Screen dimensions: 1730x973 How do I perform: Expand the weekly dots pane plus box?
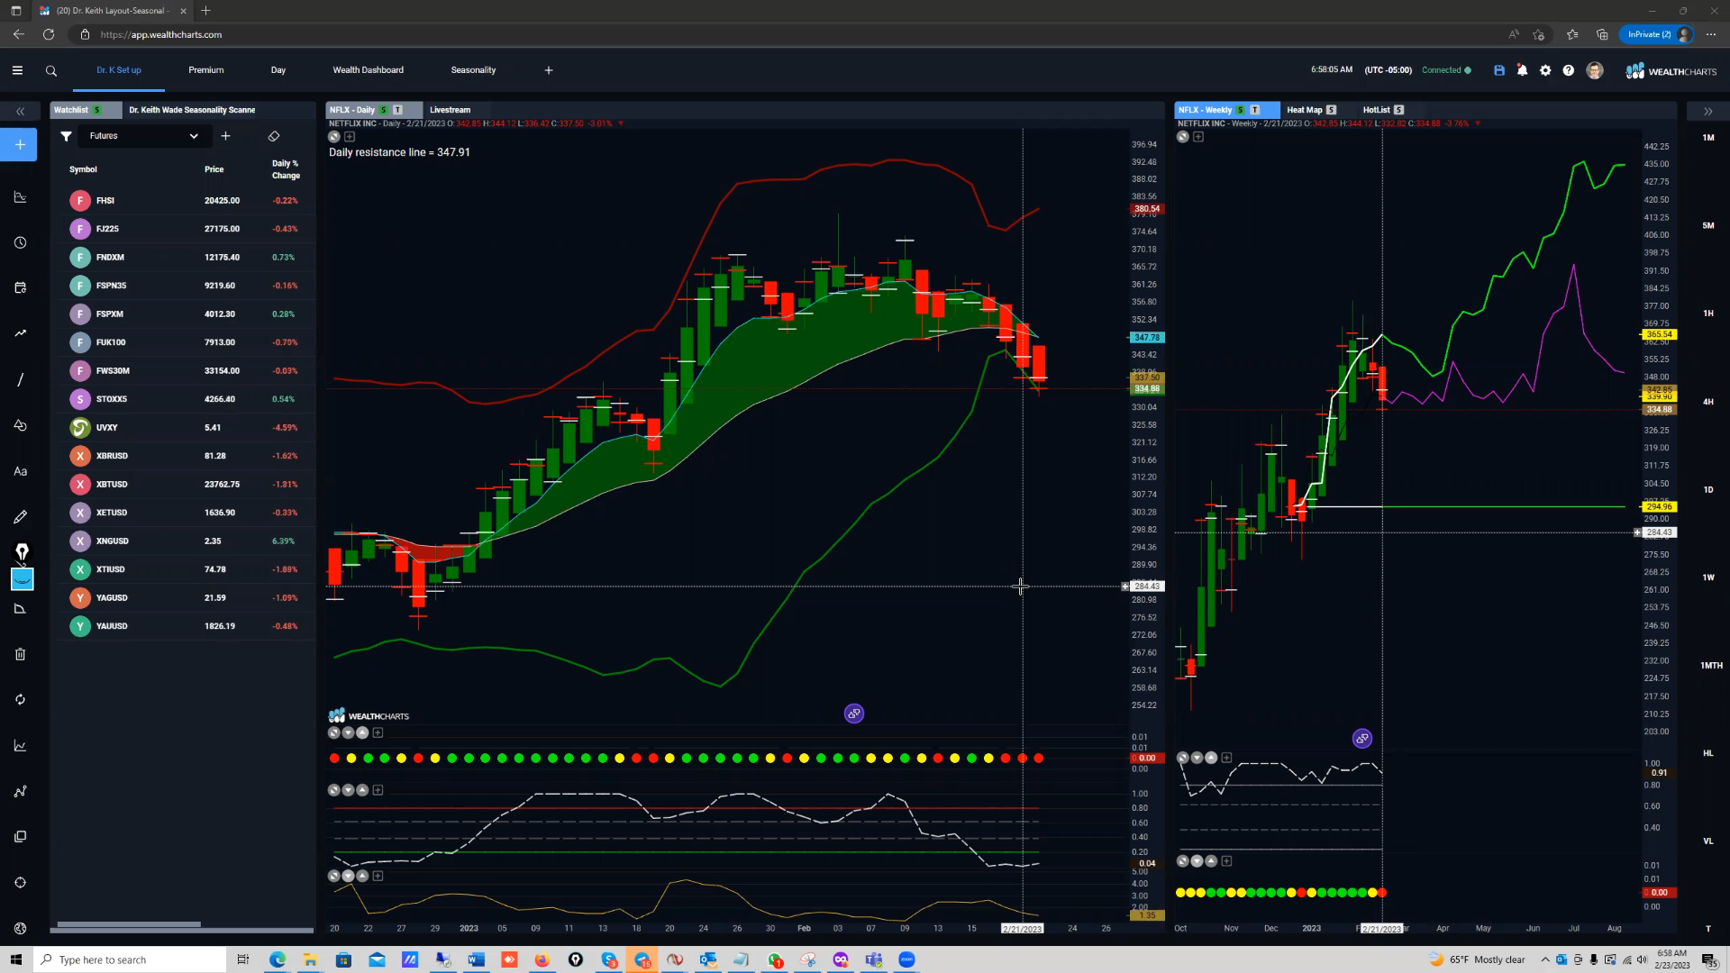1226,861
